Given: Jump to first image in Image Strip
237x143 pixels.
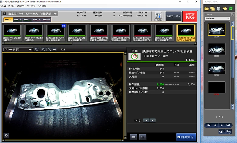Looking at the screenshot, I should click(x=208, y=125).
